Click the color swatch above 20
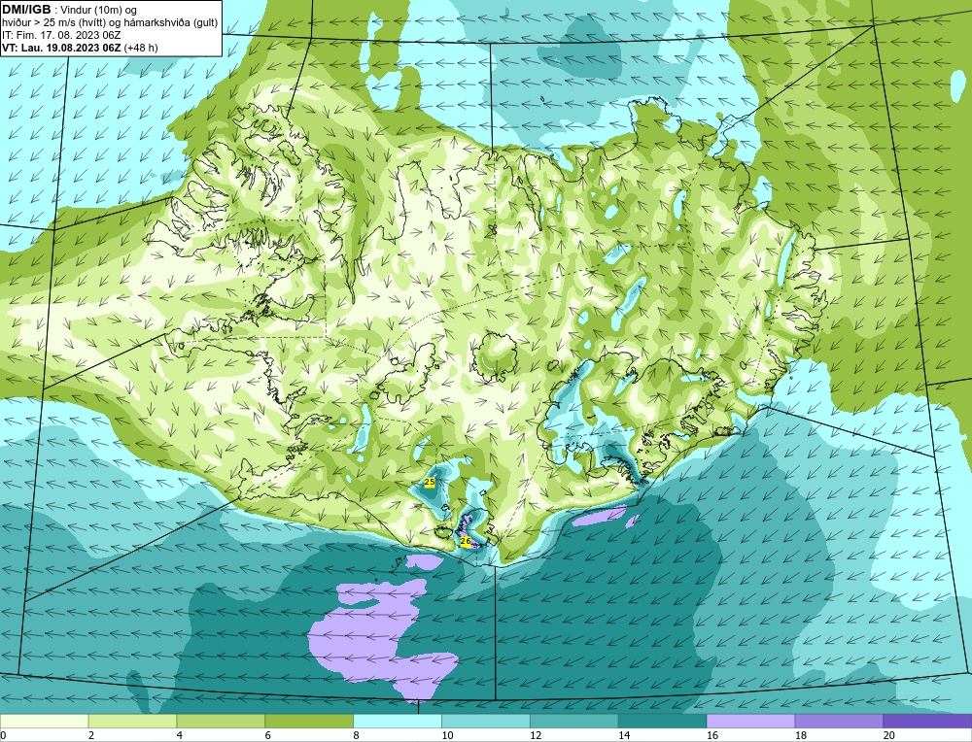The width and height of the screenshot is (972, 742). (927, 721)
